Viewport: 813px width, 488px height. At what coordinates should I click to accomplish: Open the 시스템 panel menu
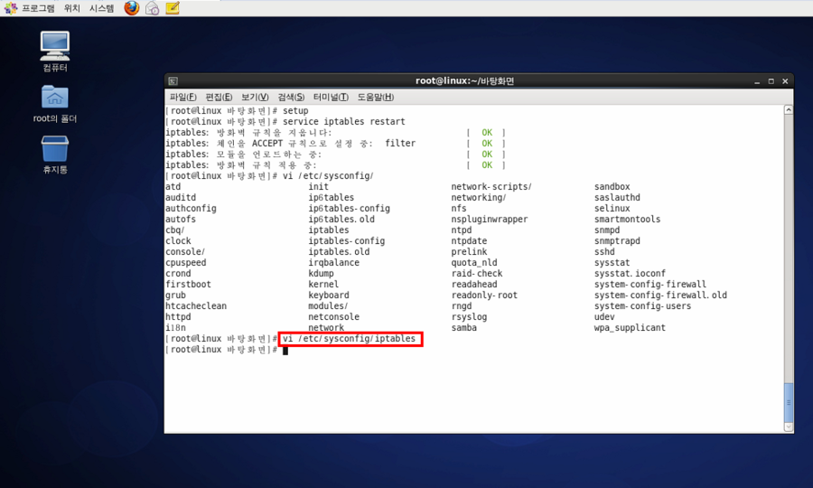point(101,8)
